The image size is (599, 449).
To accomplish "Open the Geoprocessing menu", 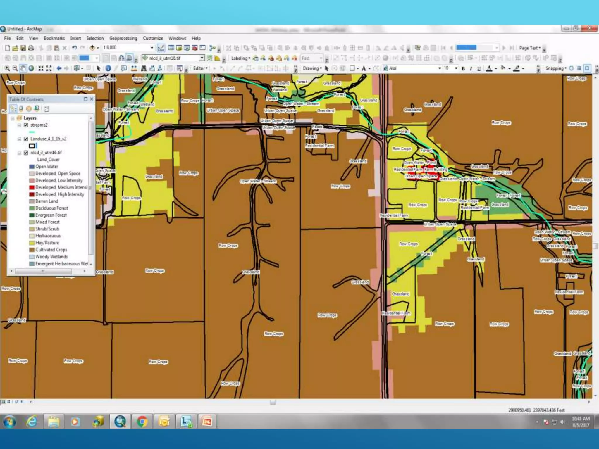I will 123,38.
